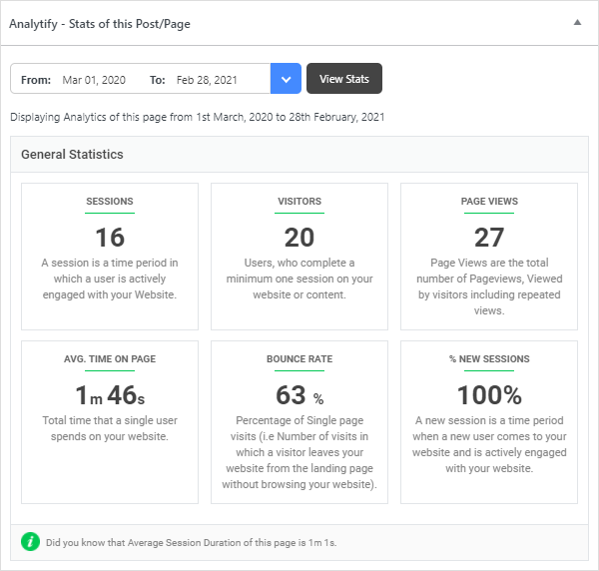Click the Sessions statistic card
The width and height of the screenshot is (599, 571).
[110, 257]
